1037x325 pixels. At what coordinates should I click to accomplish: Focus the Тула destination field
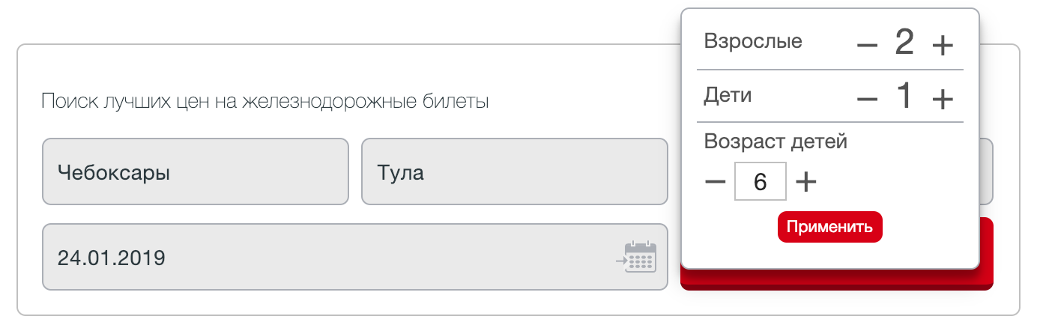coord(515,171)
